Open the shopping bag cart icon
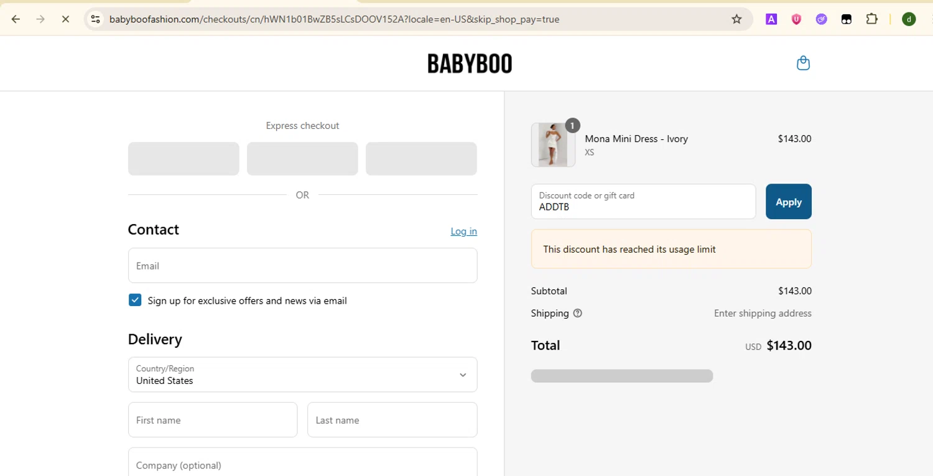This screenshot has width=933, height=476. point(803,63)
